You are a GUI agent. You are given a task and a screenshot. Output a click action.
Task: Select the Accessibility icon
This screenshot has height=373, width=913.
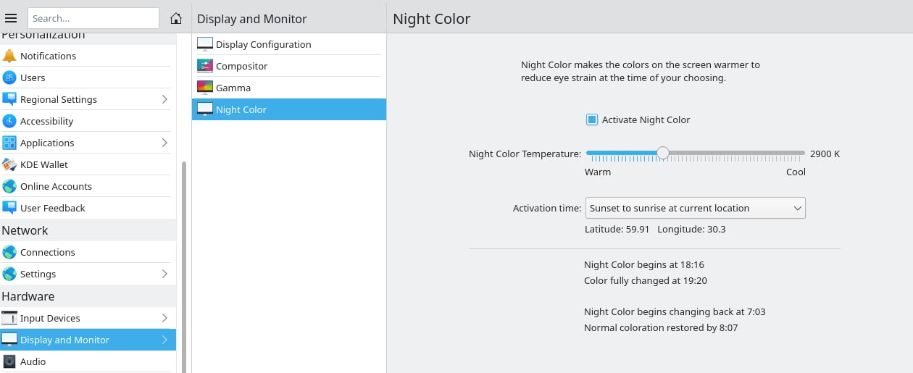point(9,121)
